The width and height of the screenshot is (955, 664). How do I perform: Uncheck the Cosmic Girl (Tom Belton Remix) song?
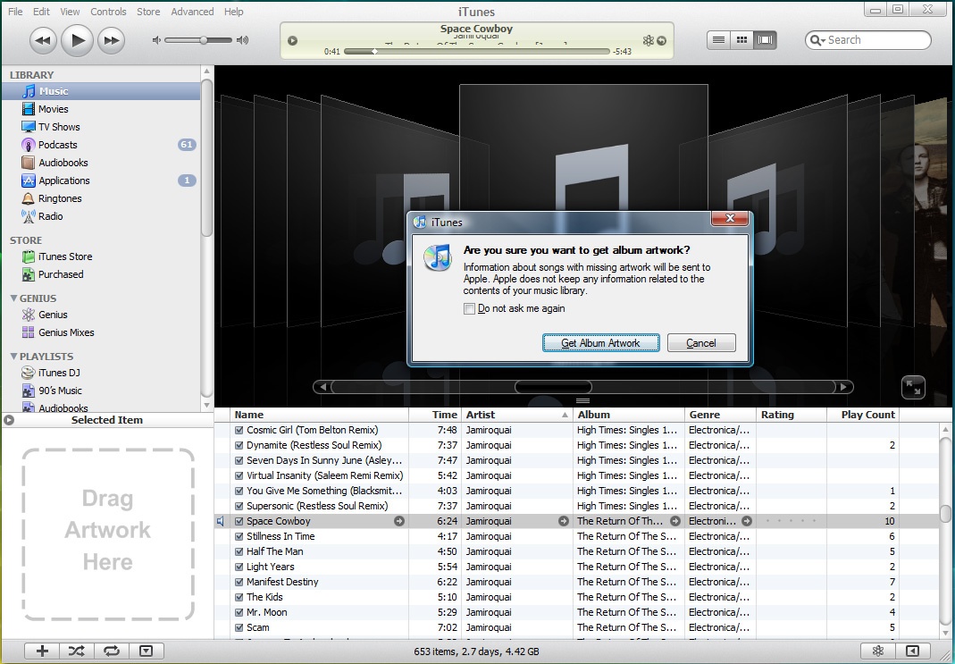point(239,430)
